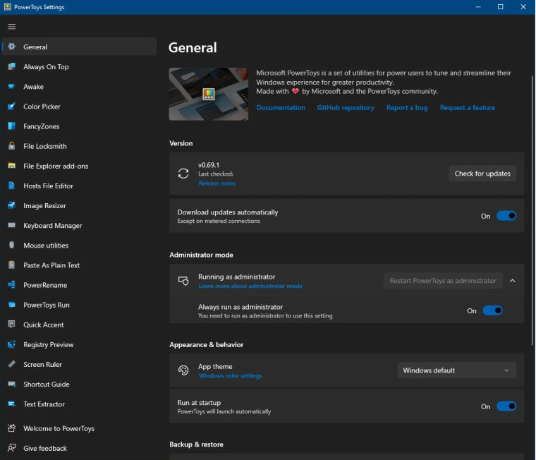Click the Awake coffee cup icon
The width and height of the screenshot is (536, 460).
pyautogui.click(x=11, y=87)
